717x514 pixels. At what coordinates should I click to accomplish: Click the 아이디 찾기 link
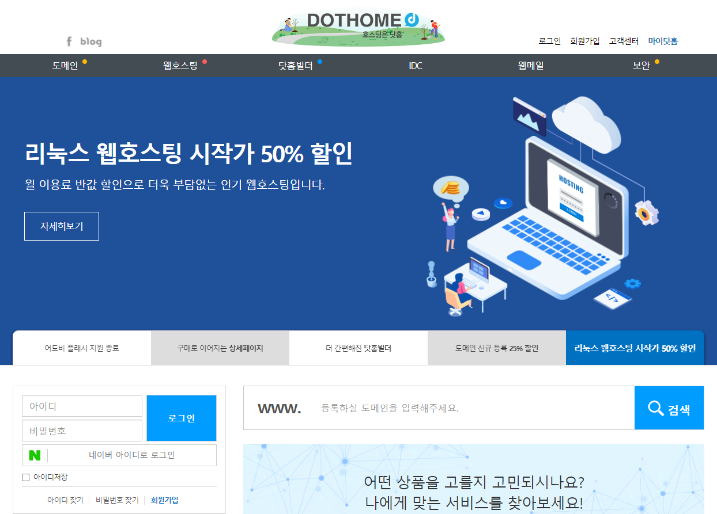point(65,500)
